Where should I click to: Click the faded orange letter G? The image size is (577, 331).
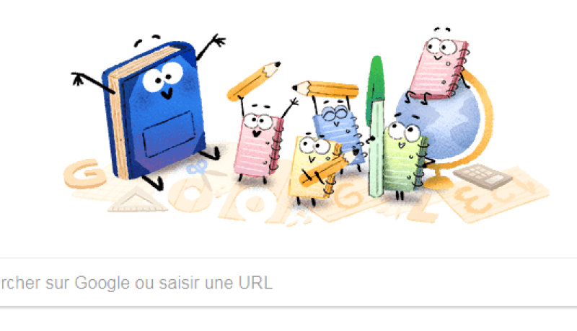(x=84, y=173)
